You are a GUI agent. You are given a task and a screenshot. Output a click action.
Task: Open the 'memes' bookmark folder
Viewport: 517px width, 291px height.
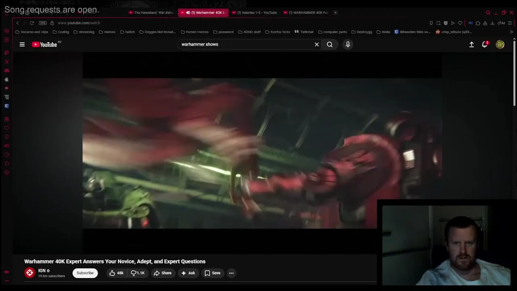click(x=107, y=32)
